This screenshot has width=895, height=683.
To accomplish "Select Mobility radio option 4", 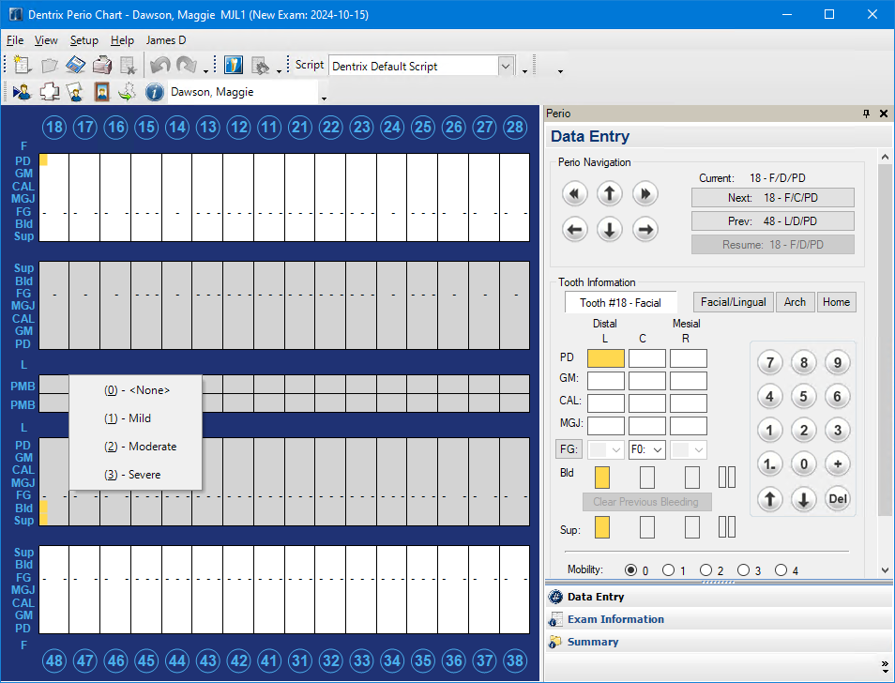I will tap(781, 570).
